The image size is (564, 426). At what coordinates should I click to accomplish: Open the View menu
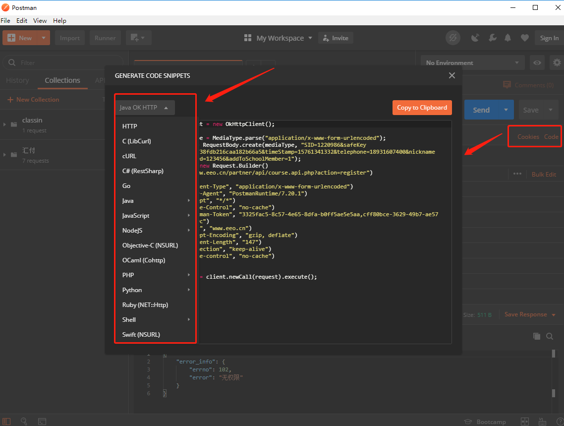(40, 20)
